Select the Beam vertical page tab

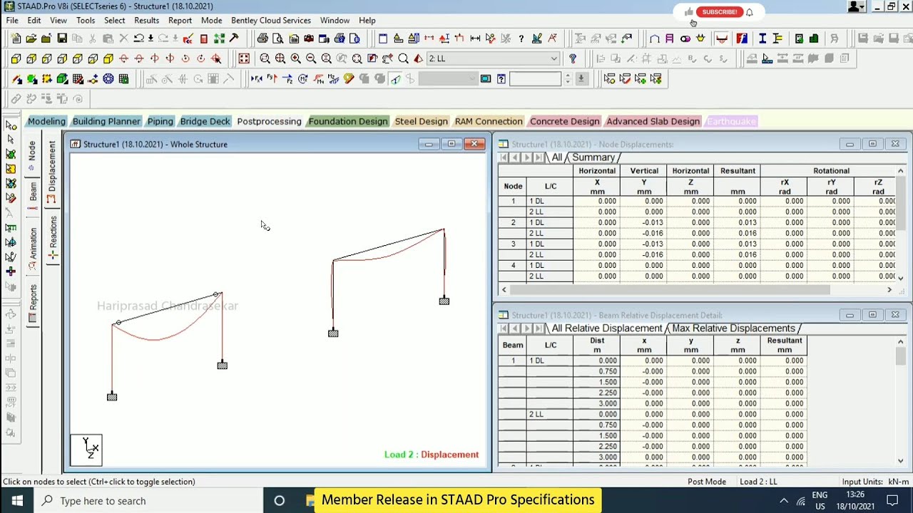coord(33,196)
